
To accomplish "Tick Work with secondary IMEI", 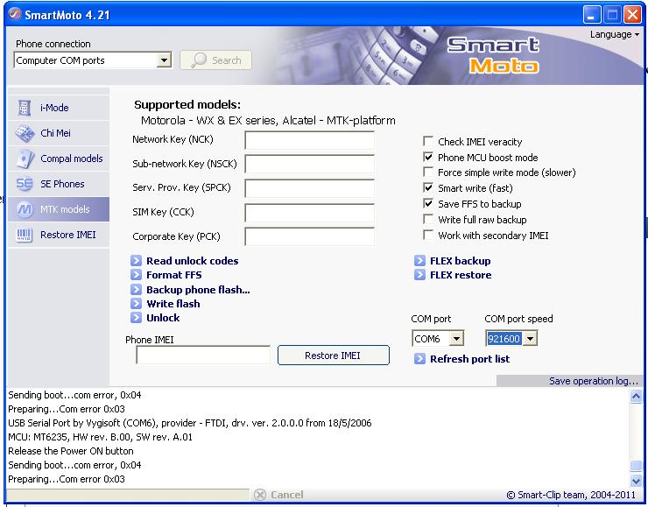I will pyautogui.click(x=428, y=236).
